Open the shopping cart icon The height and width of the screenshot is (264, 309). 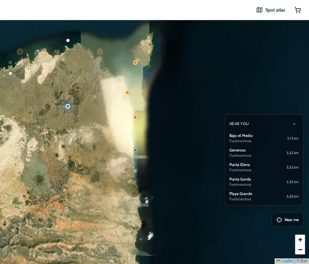click(298, 10)
